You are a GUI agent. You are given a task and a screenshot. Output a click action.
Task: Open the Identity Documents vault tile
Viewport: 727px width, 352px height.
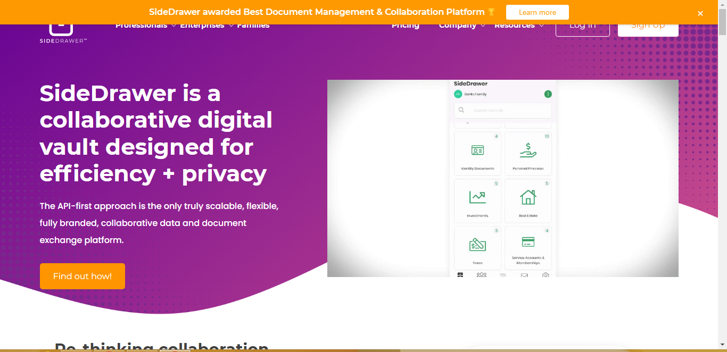[477, 153]
